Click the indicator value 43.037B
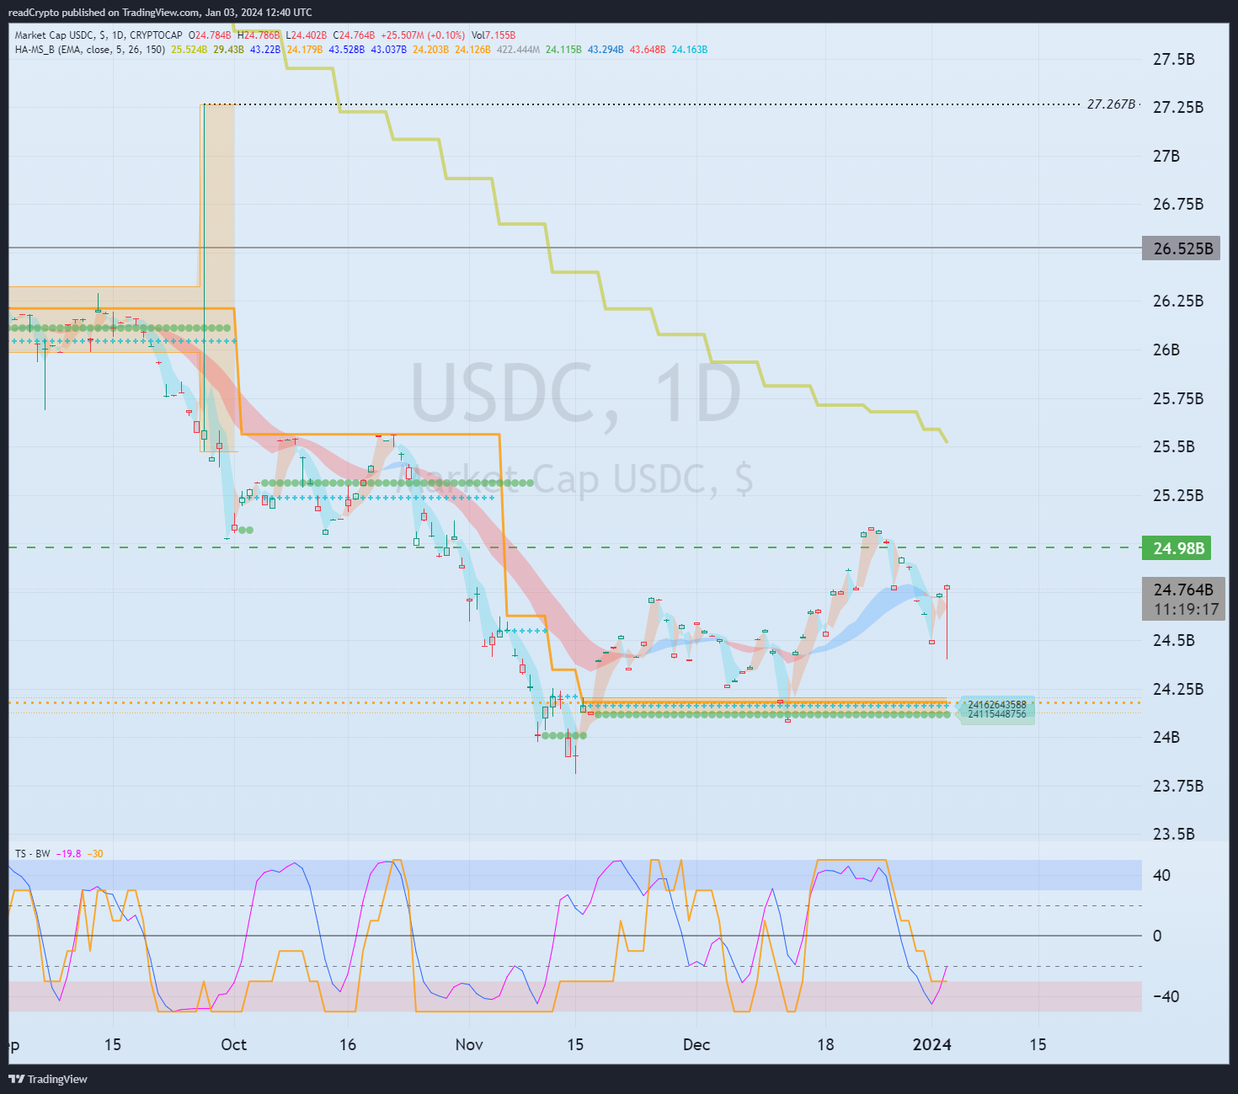Screen dimensions: 1238x1094 coord(389,50)
